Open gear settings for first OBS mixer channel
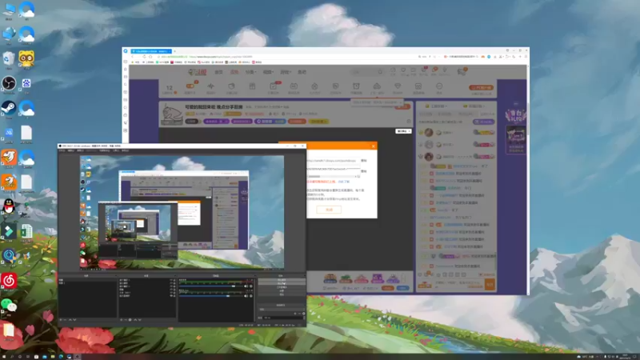 [250, 286]
